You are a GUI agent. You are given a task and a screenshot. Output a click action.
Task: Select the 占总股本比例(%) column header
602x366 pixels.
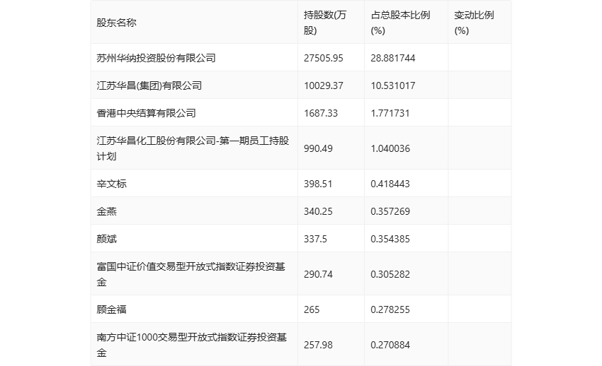(400, 23)
